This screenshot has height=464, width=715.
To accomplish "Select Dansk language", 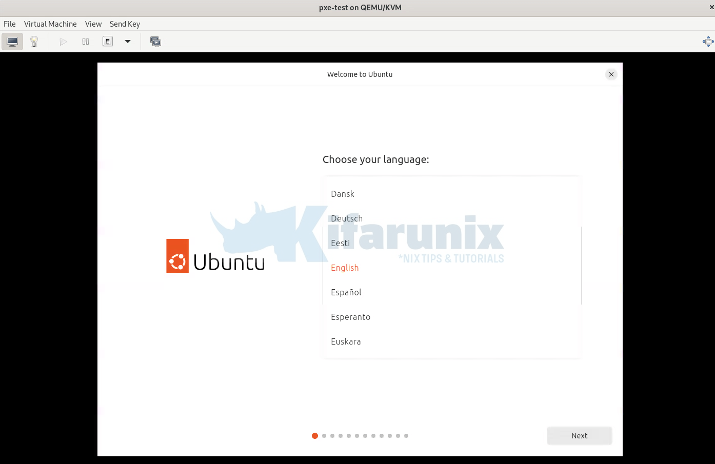I will coord(452,194).
